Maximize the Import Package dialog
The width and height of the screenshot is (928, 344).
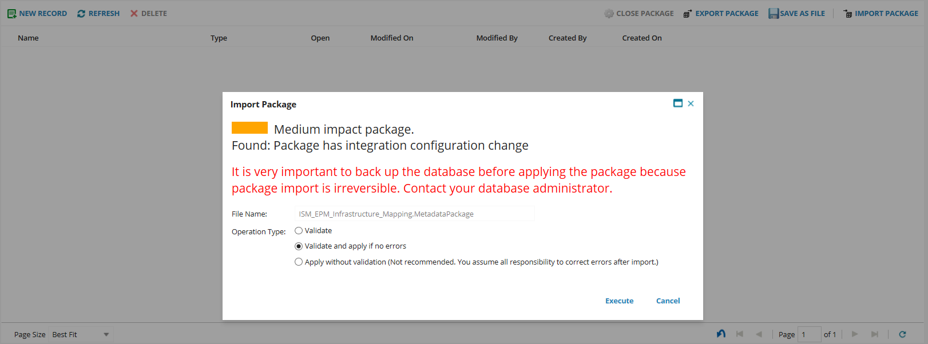(x=678, y=103)
